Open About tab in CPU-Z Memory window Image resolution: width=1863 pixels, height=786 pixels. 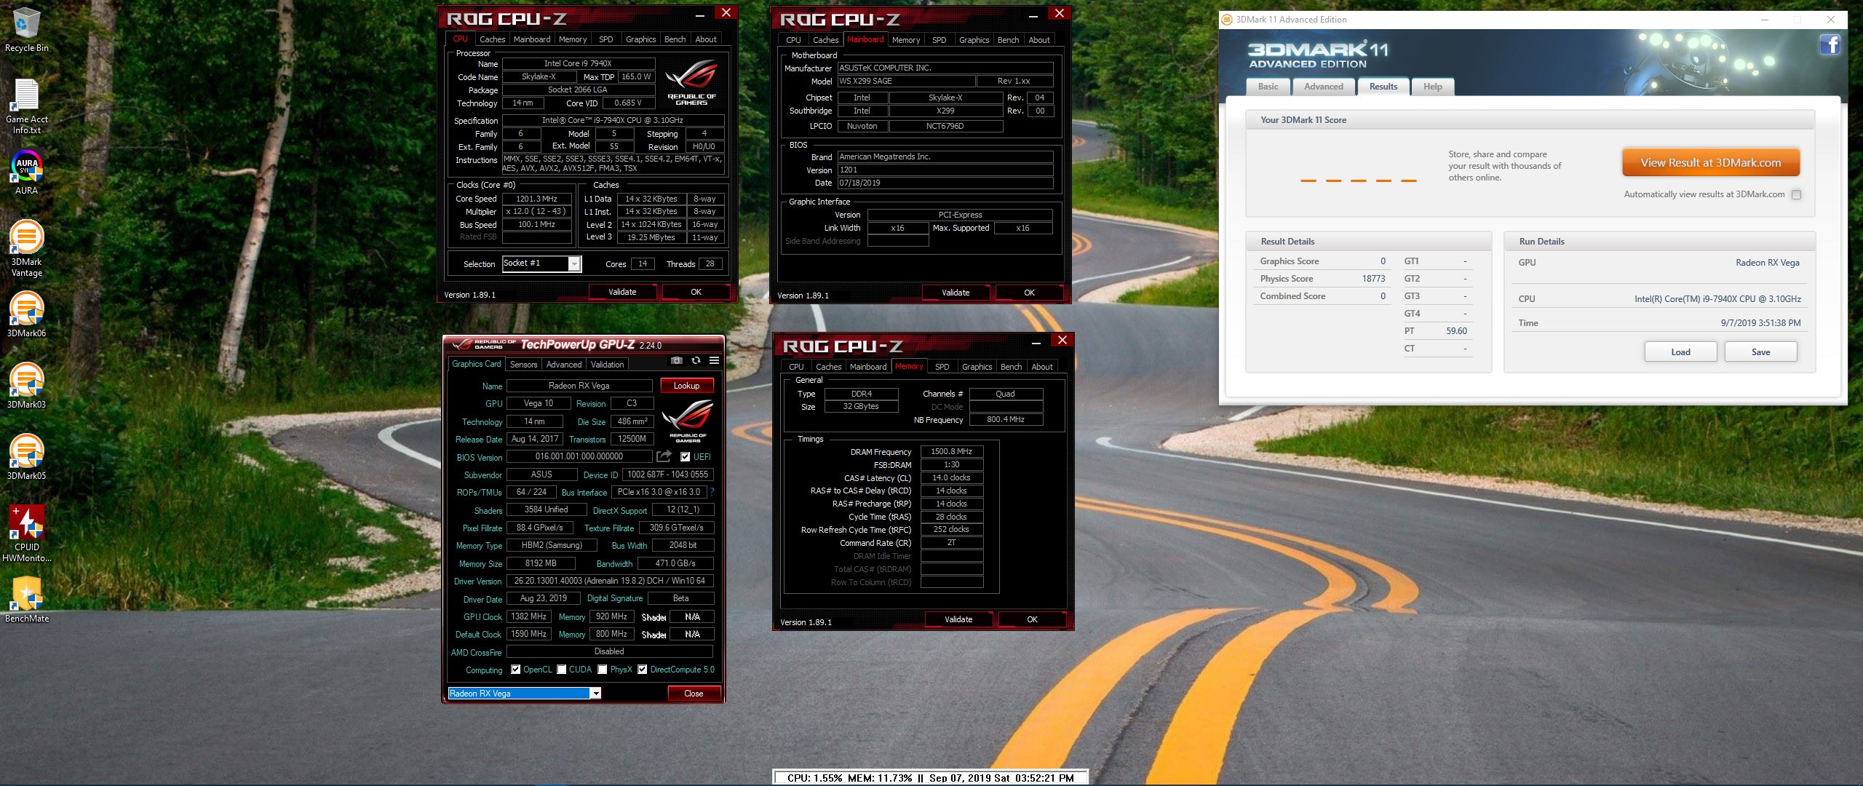tap(1041, 367)
